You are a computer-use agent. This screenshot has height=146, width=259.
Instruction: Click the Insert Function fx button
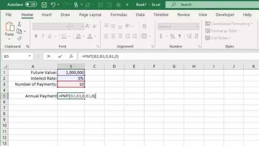[x=71, y=56]
